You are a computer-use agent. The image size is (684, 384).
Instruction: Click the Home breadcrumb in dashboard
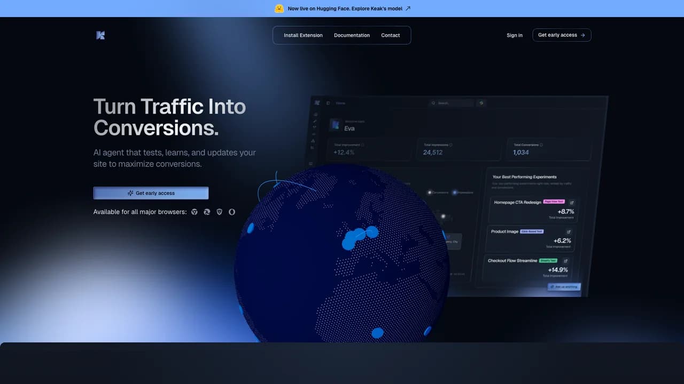[340, 103]
